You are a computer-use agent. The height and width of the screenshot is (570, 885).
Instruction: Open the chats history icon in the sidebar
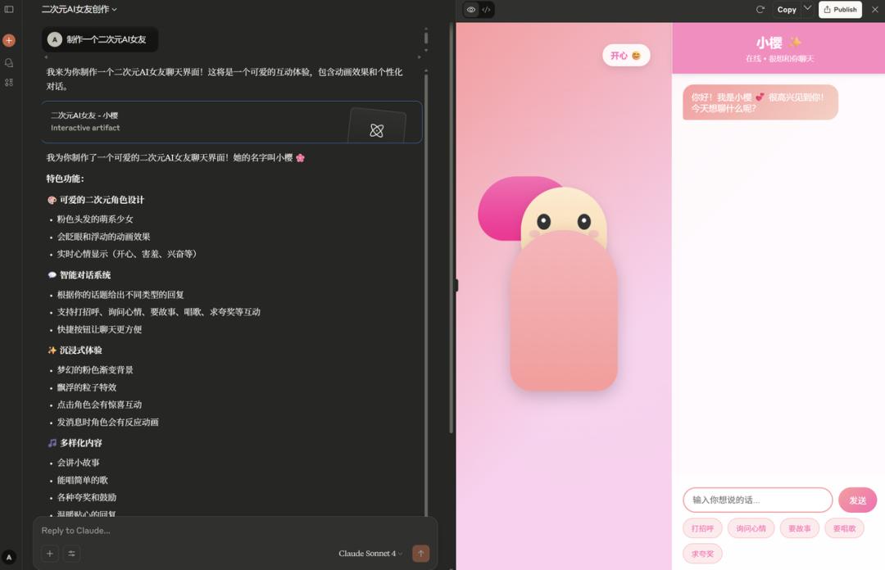[x=9, y=62]
